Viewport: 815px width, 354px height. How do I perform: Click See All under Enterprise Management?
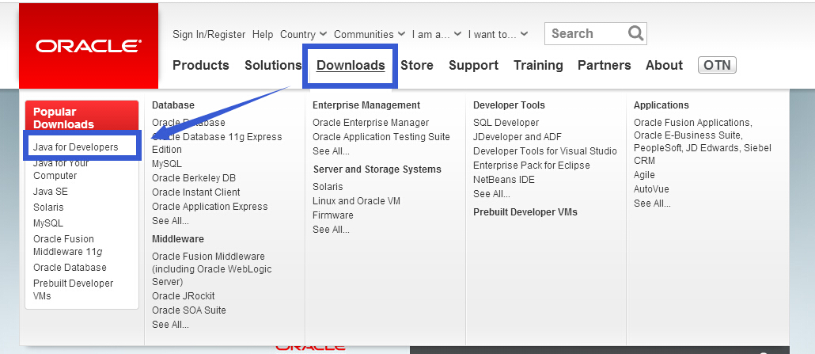(331, 151)
